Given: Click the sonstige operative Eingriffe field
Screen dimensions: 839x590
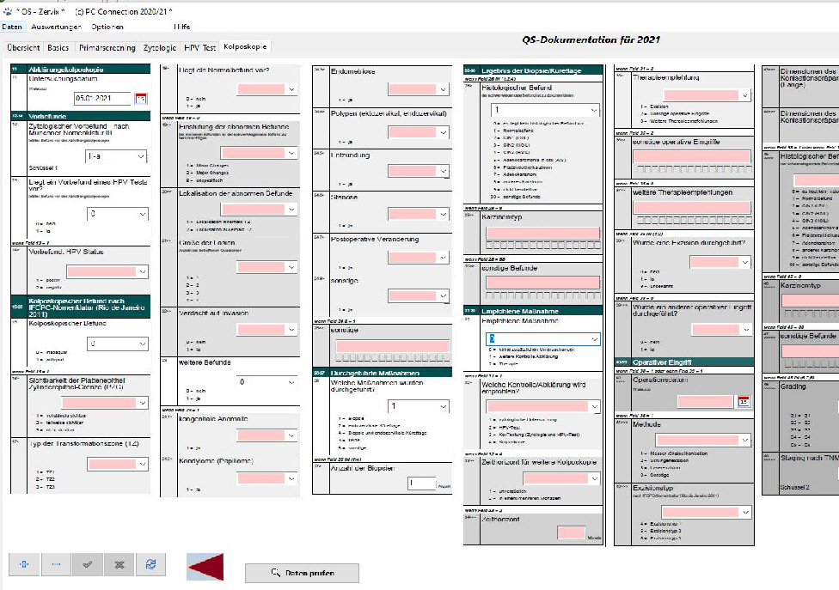Looking at the screenshot, I should (691, 156).
